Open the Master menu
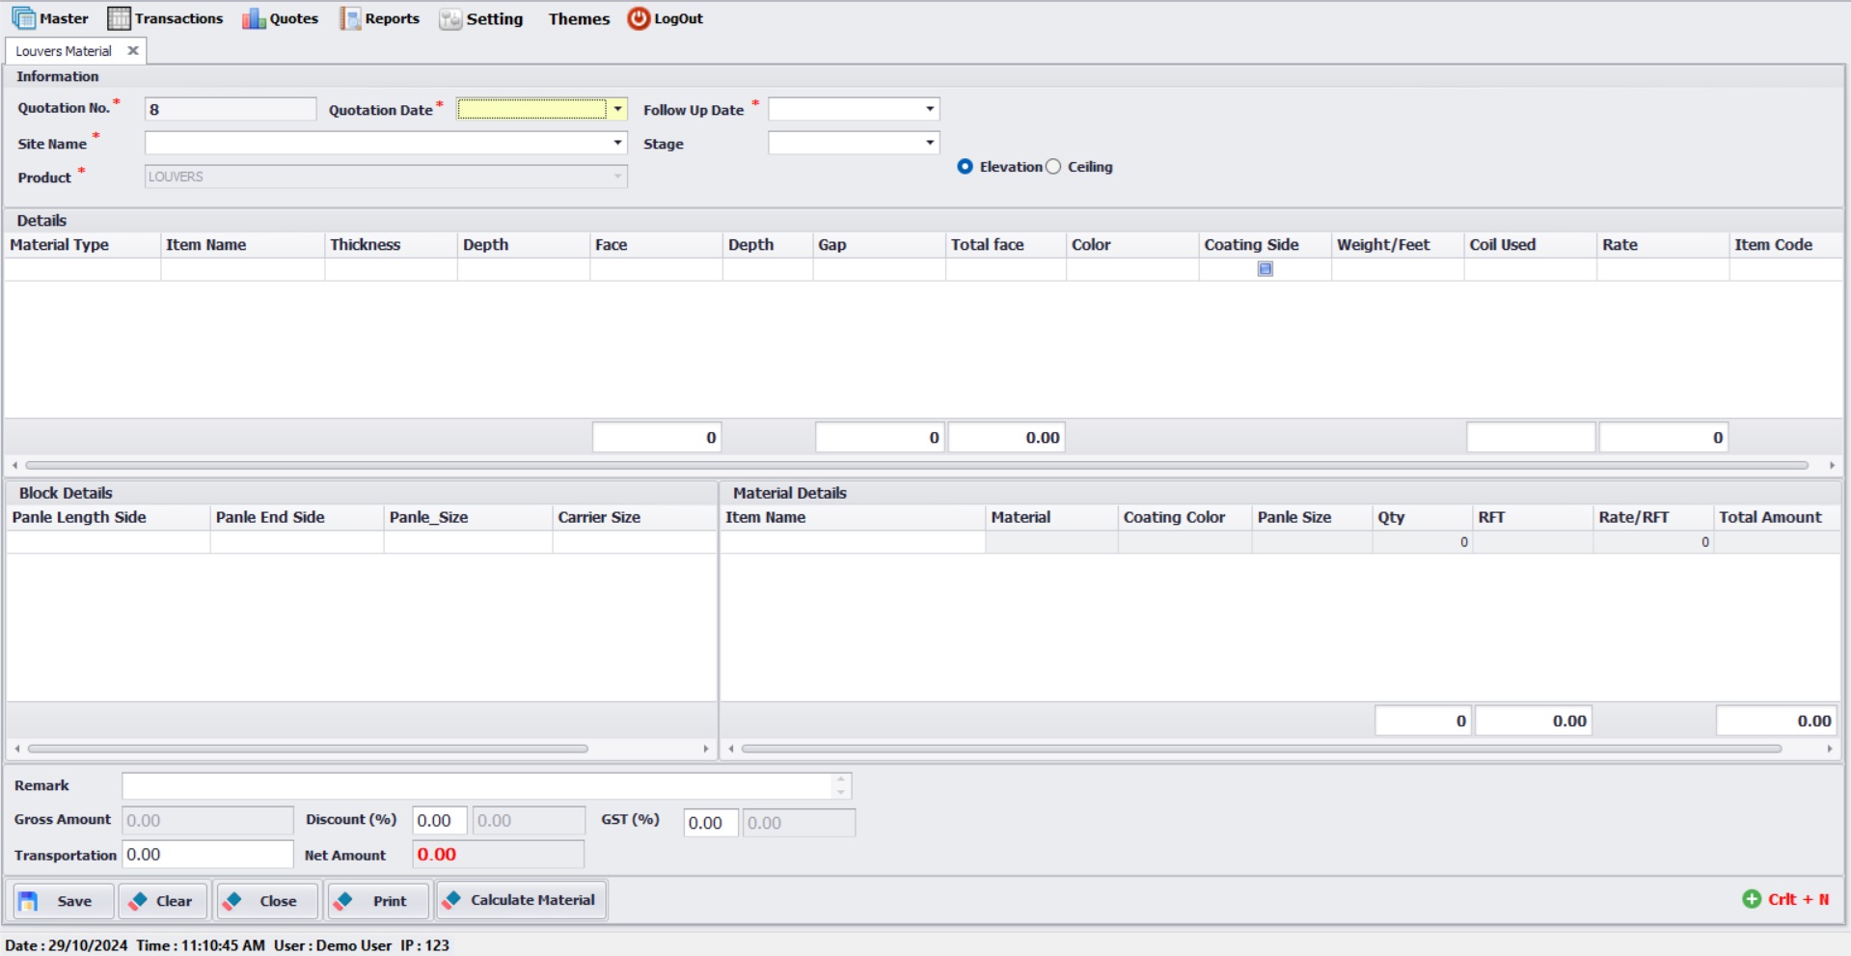Screen dimensions: 1851x956 (50, 18)
